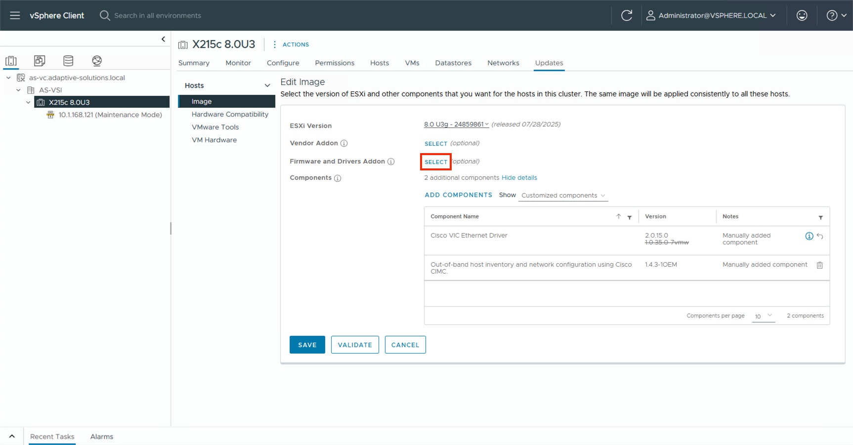Open the ACTIONS menu for X215c 8.0U3
Image resolution: width=853 pixels, height=445 pixels.
296,44
